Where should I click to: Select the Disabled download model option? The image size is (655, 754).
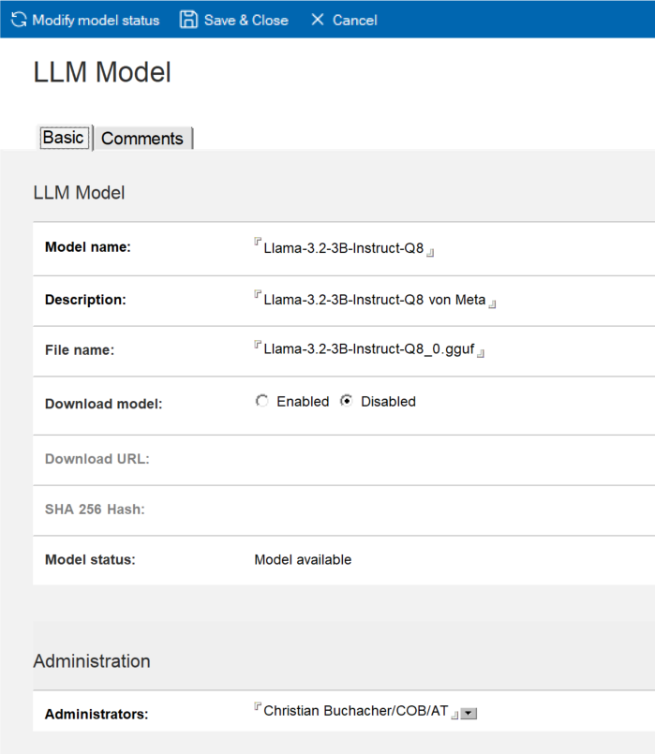[347, 402]
